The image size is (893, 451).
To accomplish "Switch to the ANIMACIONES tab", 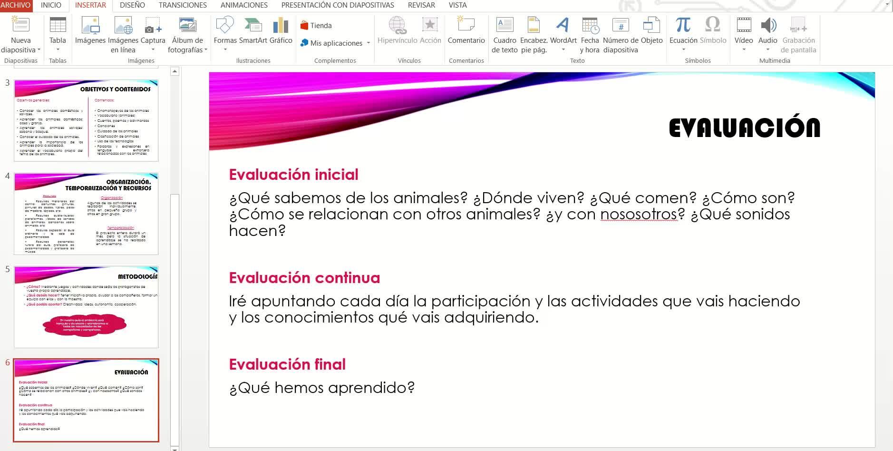I will point(244,5).
